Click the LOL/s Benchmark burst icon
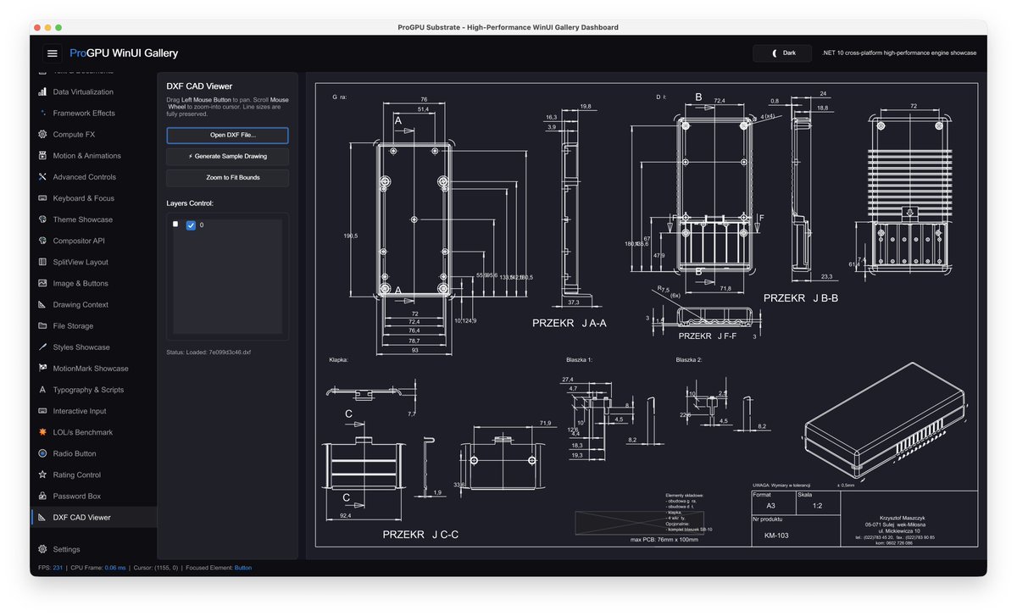Viewport: 1017px width, 616px height. click(43, 432)
